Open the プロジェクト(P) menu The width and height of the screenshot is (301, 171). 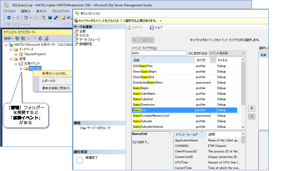coord(60,11)
